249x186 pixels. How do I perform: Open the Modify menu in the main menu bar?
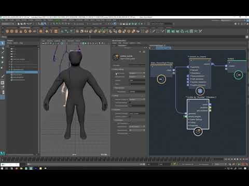tap(24, 20)
